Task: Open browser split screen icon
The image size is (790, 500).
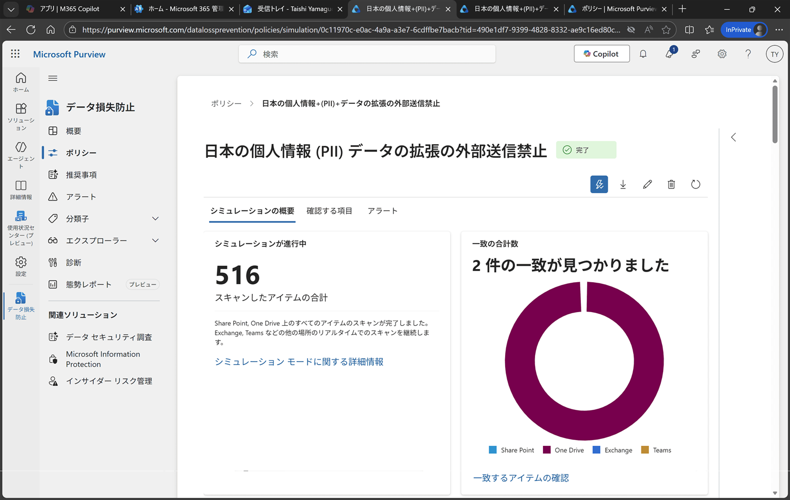Action: click(x=689, y=29)
